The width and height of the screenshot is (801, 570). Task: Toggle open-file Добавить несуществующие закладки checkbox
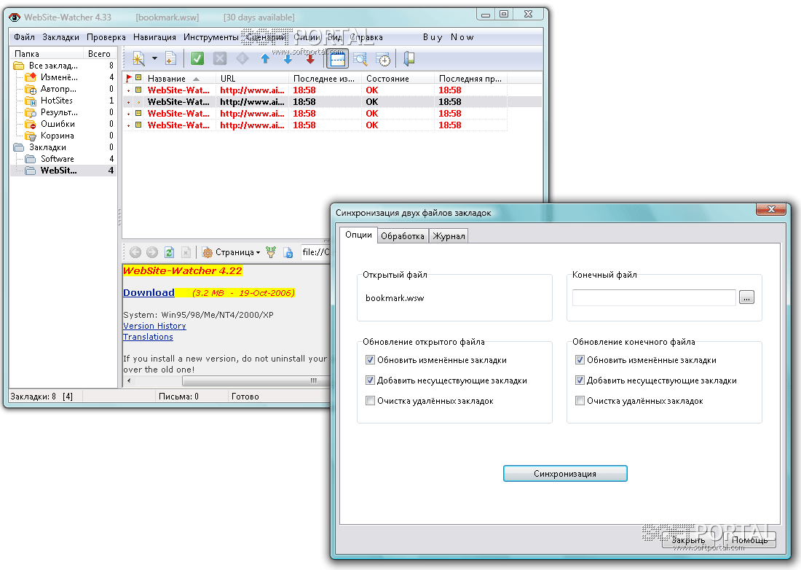point(371,380)
